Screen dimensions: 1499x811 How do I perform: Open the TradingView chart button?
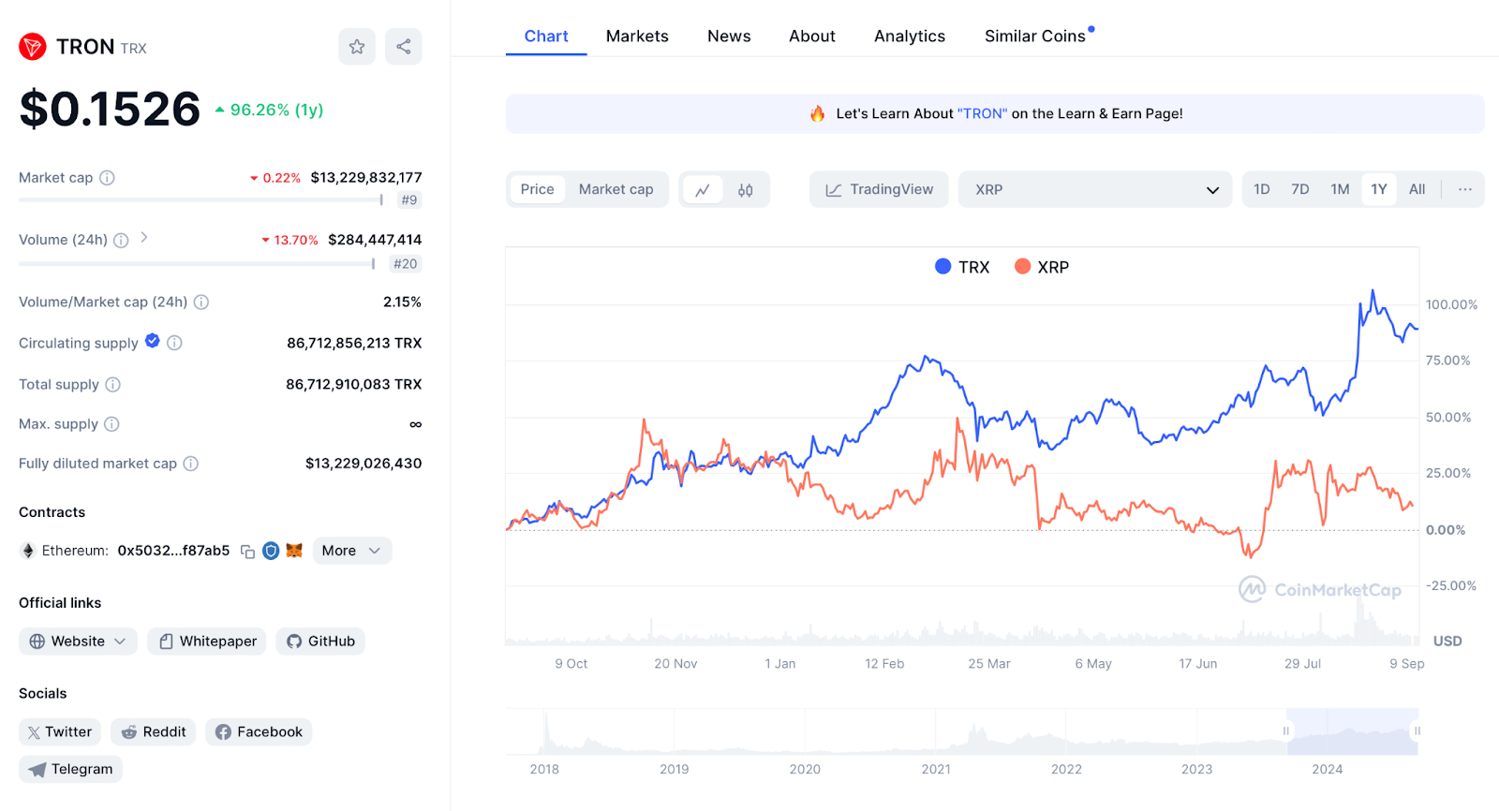(x=879, y=189)
